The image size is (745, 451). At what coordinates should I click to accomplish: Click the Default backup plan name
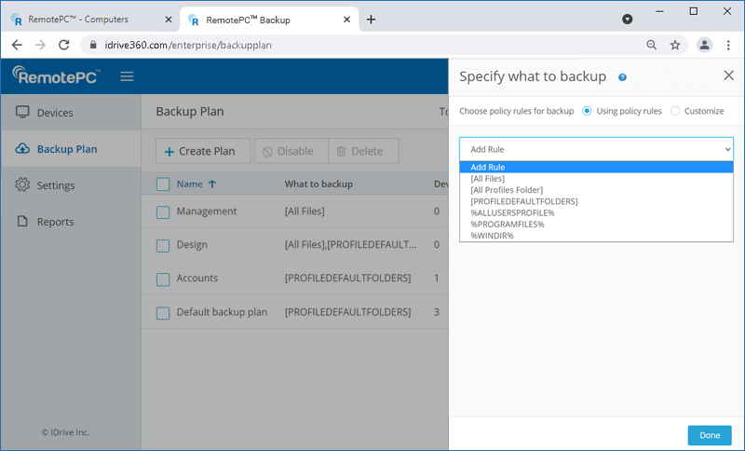coord(222,312)
